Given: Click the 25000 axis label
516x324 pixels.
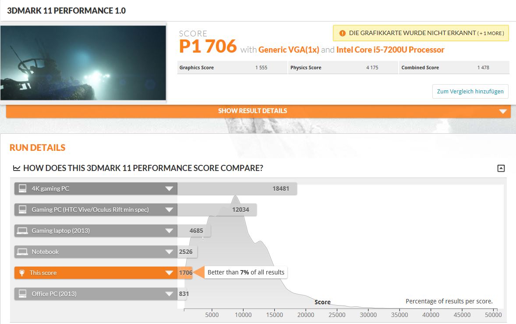Looking at the screenshot, I should click(x=337, y=315).
